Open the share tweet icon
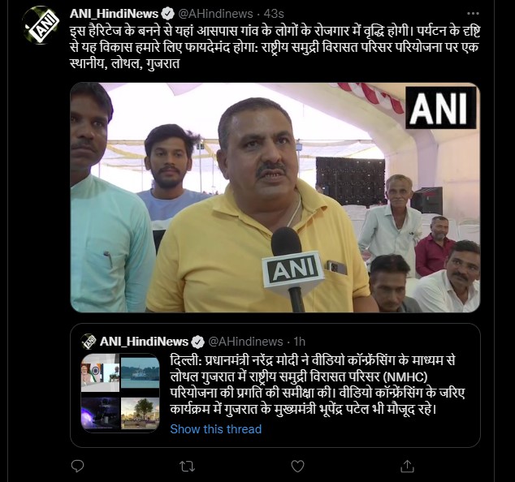Screen dimensions: 515x482 pyautogui.click(x=407, y=466)
